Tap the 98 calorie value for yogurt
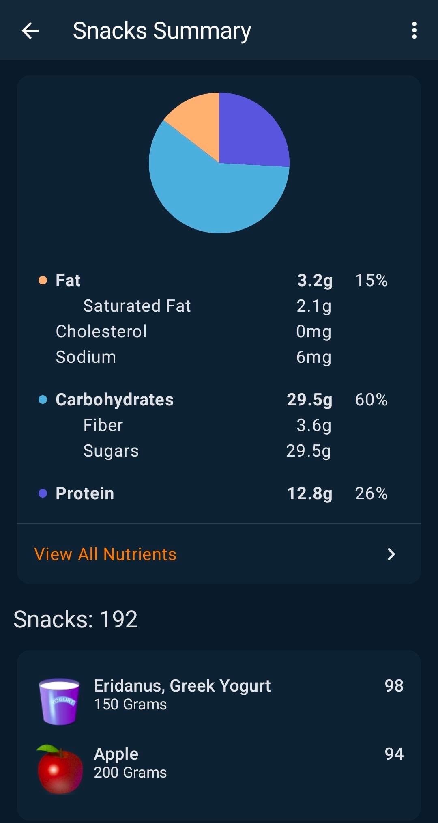The image size is (438, 823). tap(394, 686)
